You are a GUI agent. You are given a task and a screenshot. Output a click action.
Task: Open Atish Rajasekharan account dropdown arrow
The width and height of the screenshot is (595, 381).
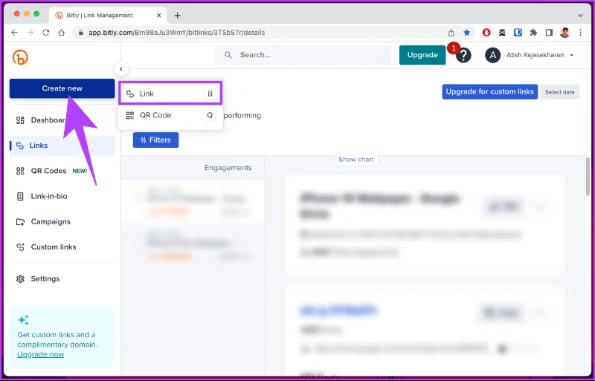tap(571, 56)
